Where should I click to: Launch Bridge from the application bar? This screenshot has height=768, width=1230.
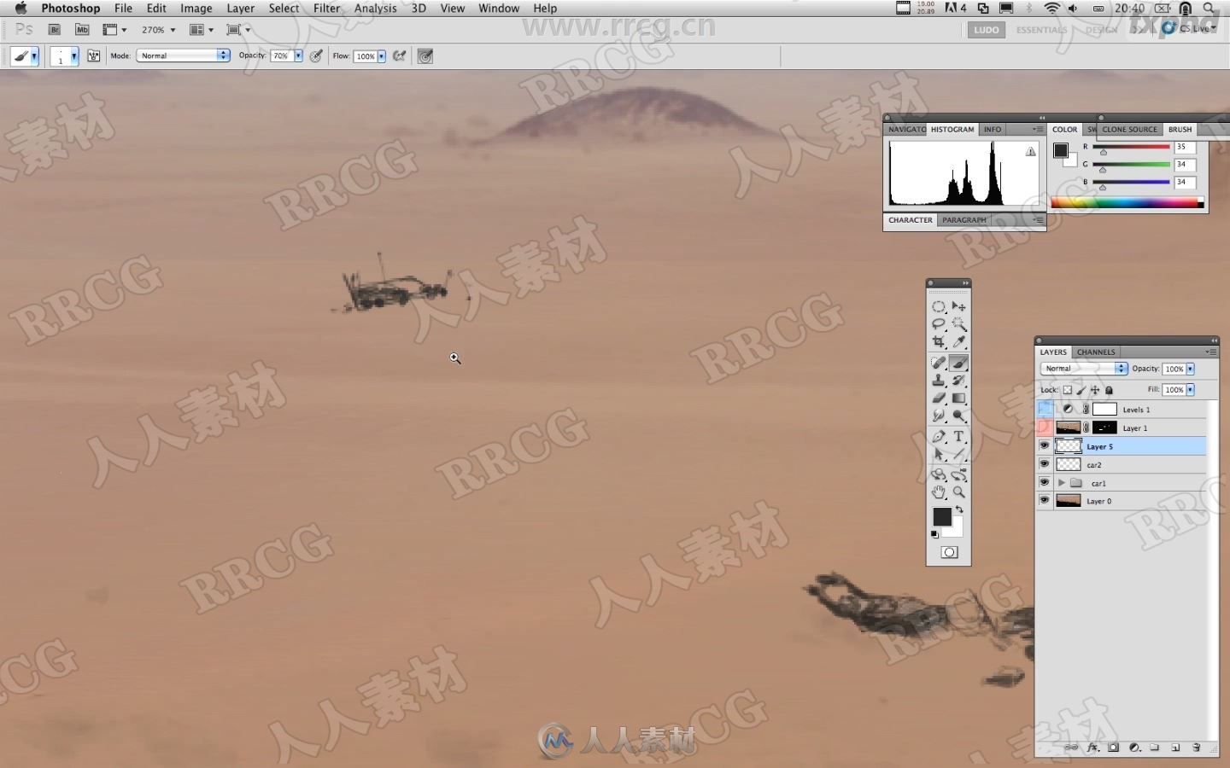pos(55,30)
